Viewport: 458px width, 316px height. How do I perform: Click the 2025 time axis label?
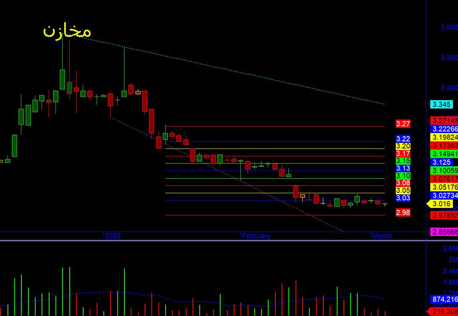[113, 236]
